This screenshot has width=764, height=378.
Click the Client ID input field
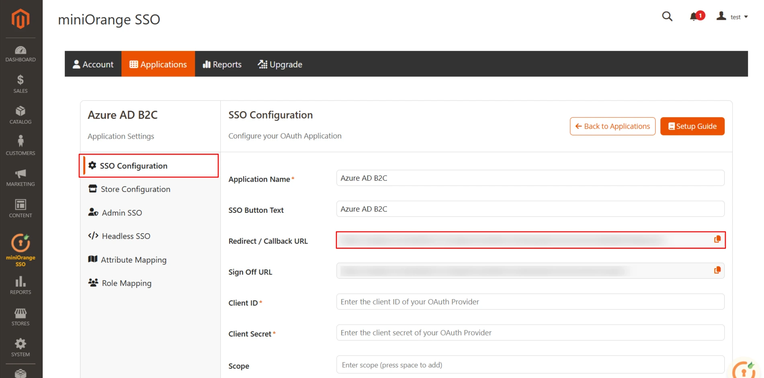(530, 302)
